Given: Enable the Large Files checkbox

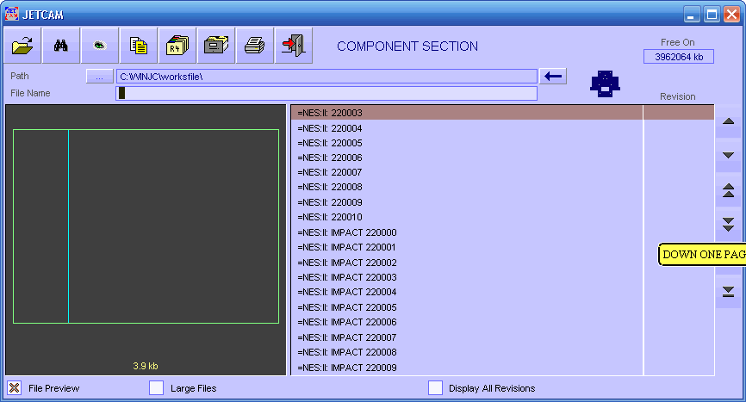Looking at the screenshot, I should click(156, 387).
